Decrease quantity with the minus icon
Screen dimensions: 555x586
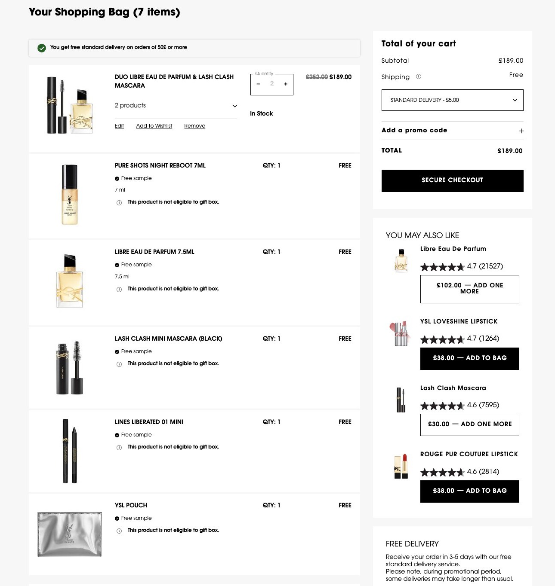tap(258, 84)
